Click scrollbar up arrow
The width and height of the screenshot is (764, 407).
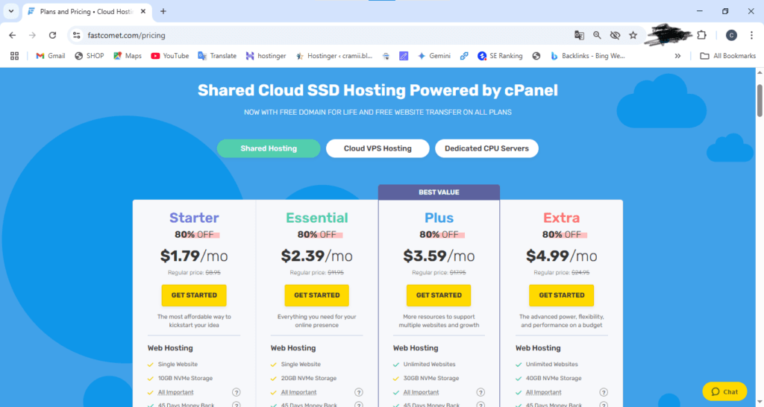tap(759, 72)
